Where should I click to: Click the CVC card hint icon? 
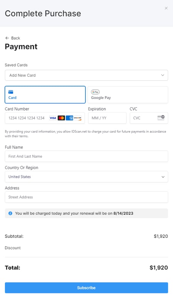point(161,118)
